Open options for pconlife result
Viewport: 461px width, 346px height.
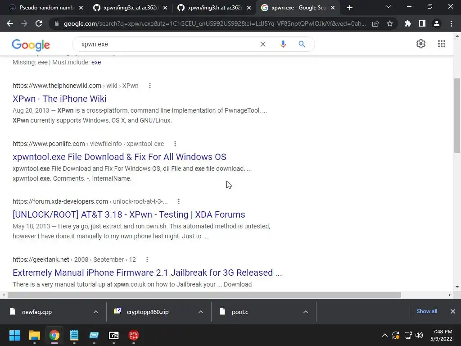point(175,144)
